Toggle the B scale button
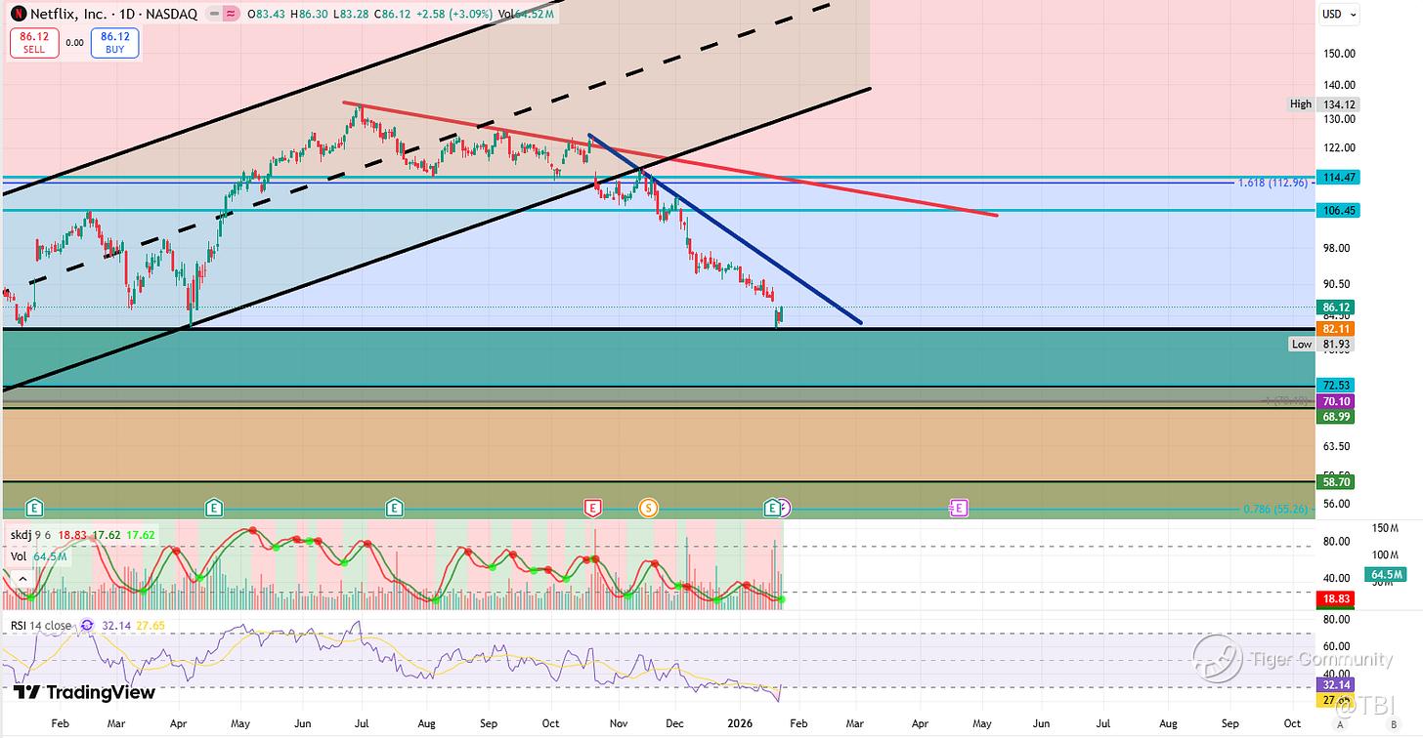This screenshot has width=1423, height=738. click(x=1393, y=724)
